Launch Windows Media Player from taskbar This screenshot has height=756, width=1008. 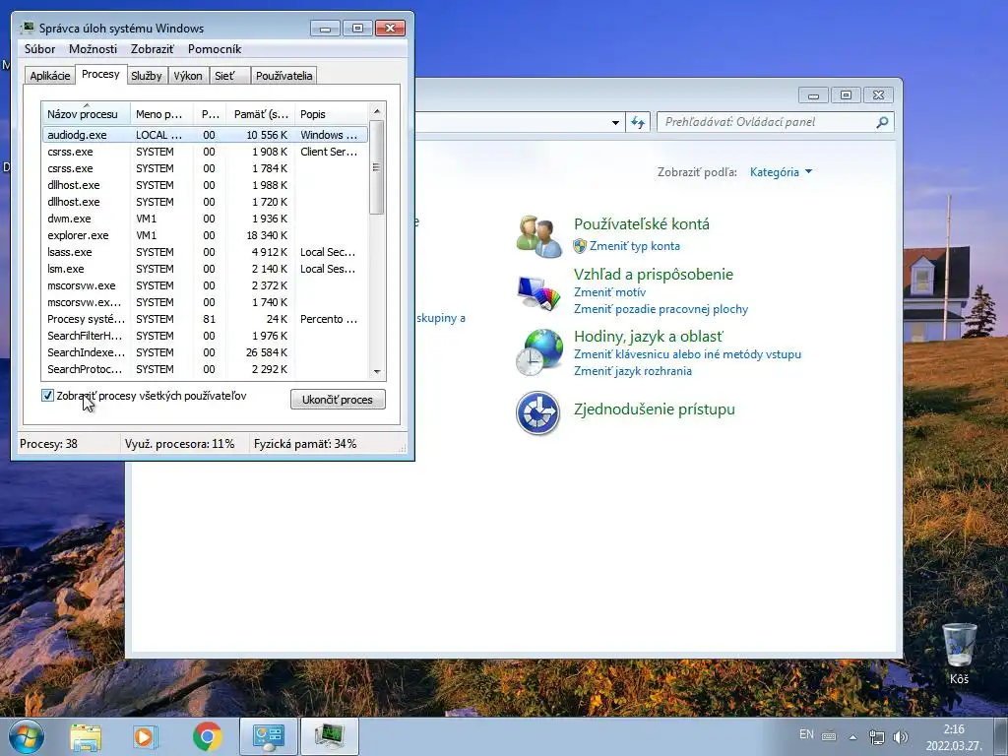click(146, 736)
